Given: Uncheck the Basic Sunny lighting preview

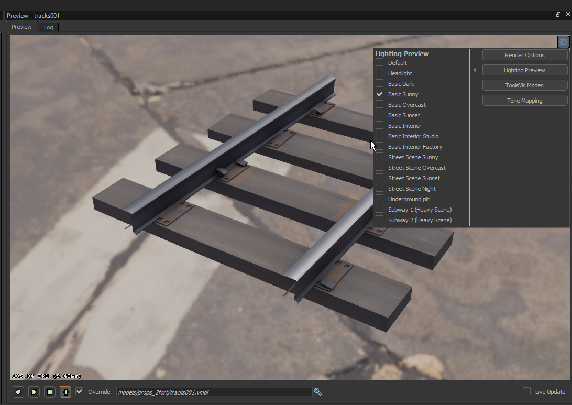Looking at the screenshot, I should point(379,94).
